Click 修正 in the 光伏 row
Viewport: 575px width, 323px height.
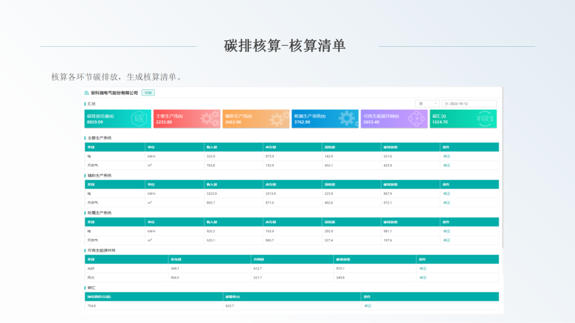(423, 268)
